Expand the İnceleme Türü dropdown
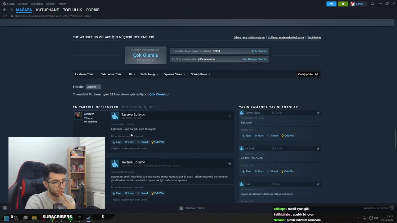 [x=85, y=74]
